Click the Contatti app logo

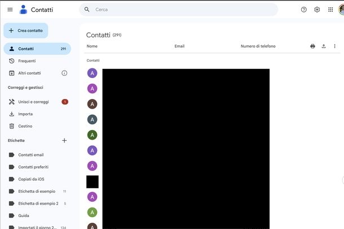coord(23,10)
